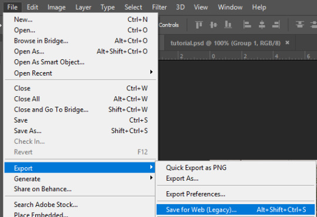Open the Help menu
317x217 pixels.
[259, 7]
